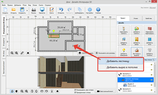
Task: Select the Проект panel tab
Action: point(123,18)
